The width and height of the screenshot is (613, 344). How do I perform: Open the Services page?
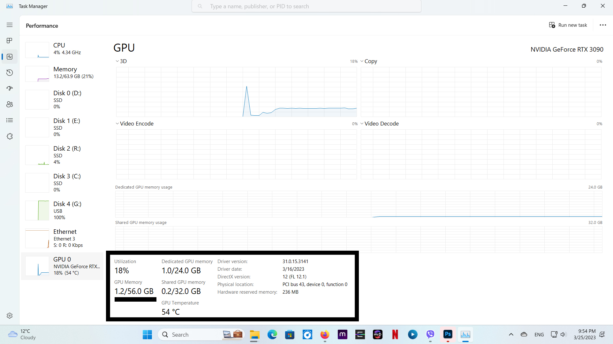pos(10,136)
